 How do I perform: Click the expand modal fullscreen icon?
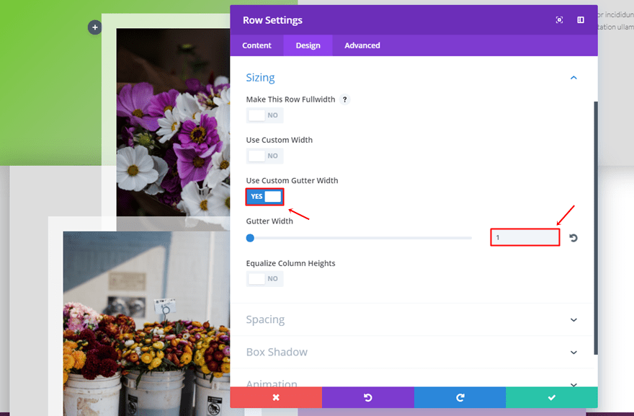(x=559, y=20)
